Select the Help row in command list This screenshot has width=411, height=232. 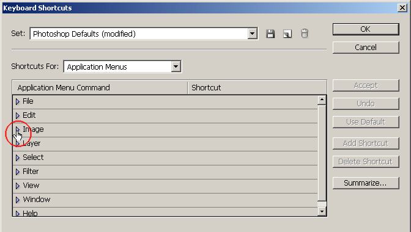165,212
